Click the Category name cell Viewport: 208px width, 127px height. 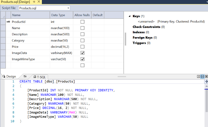click(x=30, y=40)
